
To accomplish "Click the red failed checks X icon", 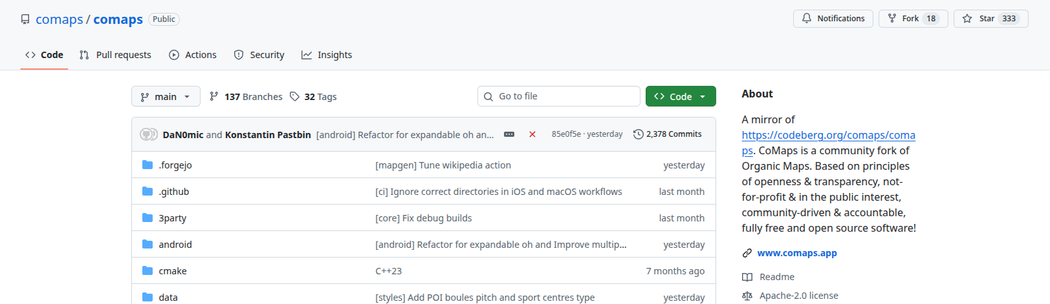I will 532,134.
